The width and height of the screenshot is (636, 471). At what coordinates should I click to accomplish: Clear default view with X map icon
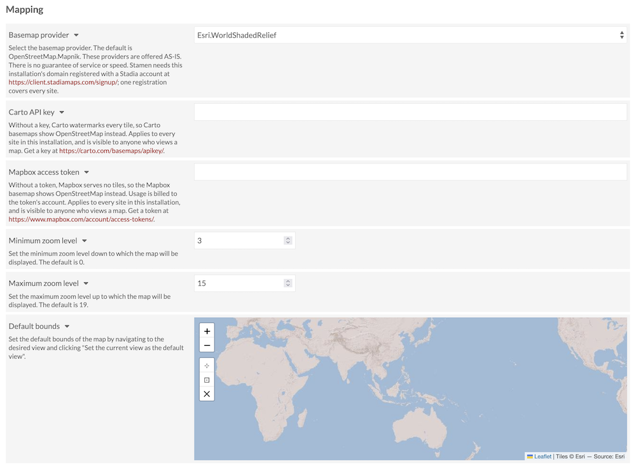click(207, 394)
